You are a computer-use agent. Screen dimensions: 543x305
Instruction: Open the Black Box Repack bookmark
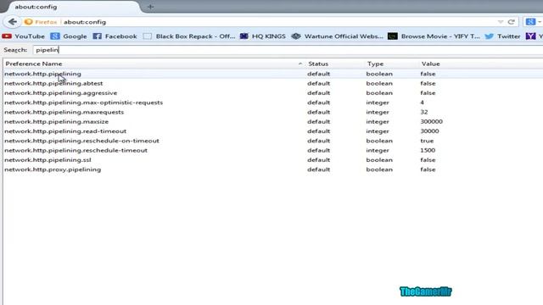(189, 36)
